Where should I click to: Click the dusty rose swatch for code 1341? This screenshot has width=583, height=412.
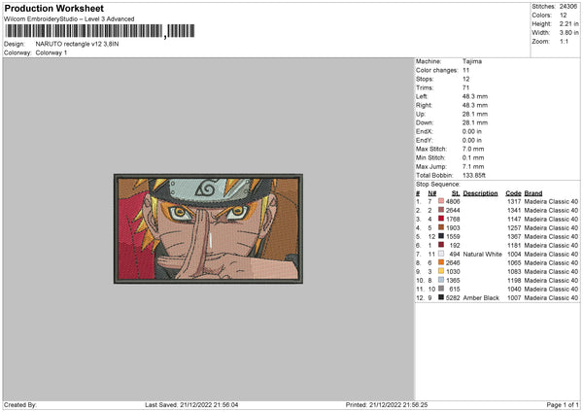[441, 210]
